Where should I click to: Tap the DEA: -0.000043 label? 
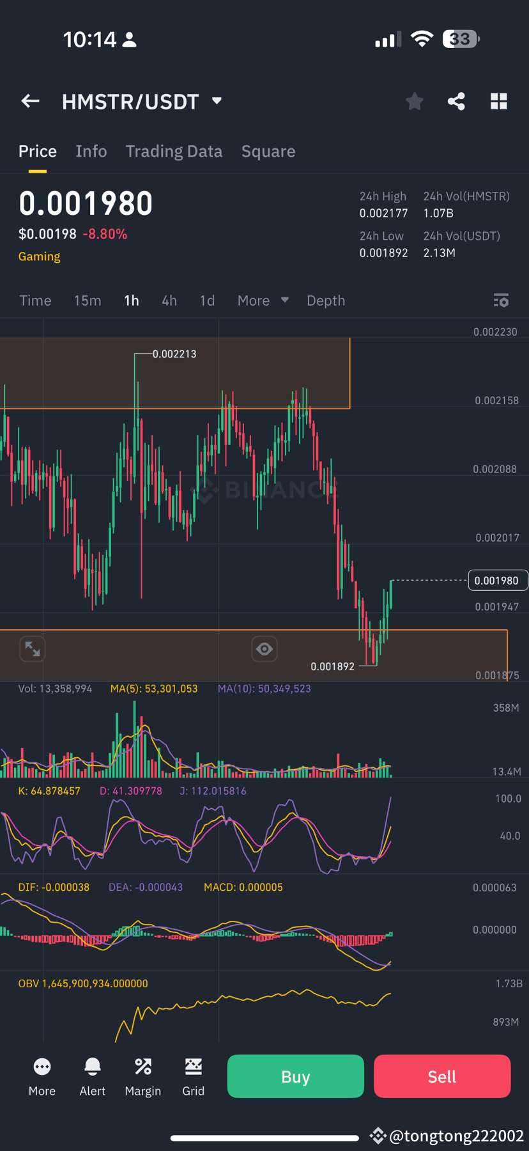click(x=146, y=888)
